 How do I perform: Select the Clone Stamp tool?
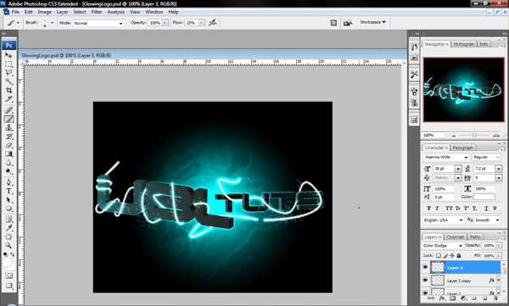tap(8, 127)
